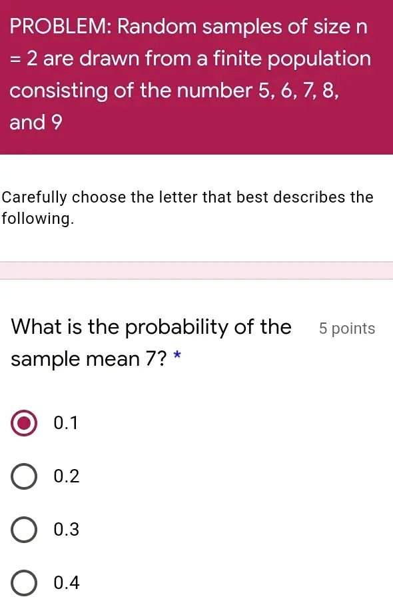Click the 5 points label
The width and height of the screenshot is (393, 599).
coord(346,328)
